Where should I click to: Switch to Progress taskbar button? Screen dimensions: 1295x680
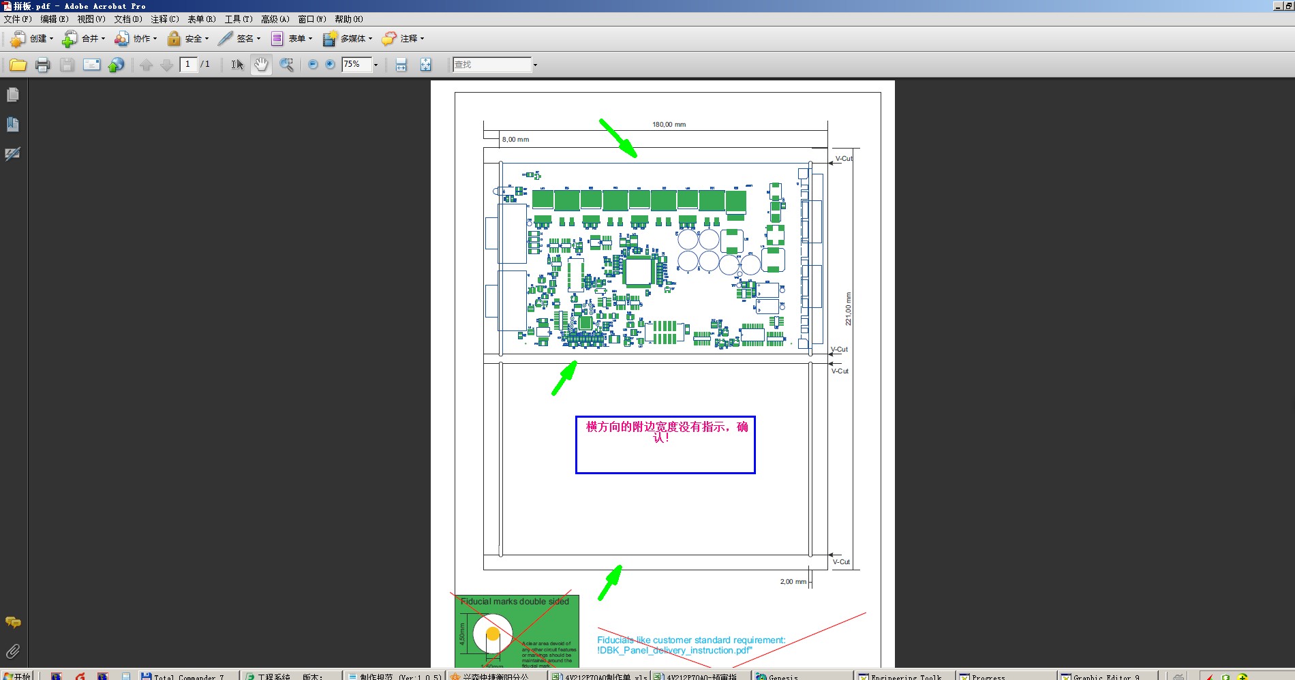coord(1005,676)
